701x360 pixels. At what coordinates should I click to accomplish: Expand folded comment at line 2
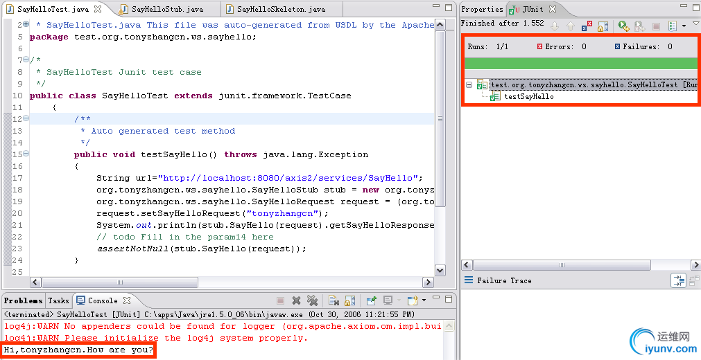click(26, 24)
